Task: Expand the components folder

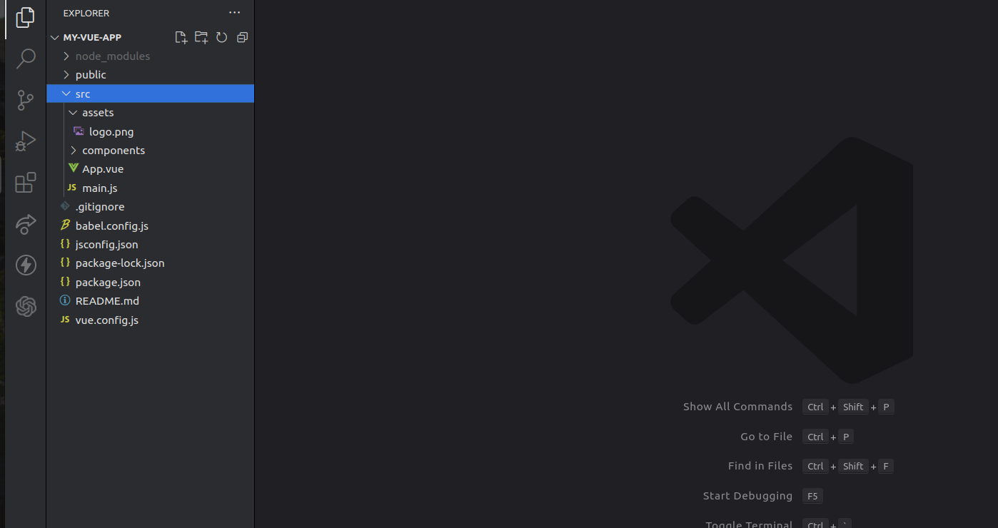Action: (x=73, y=151)
